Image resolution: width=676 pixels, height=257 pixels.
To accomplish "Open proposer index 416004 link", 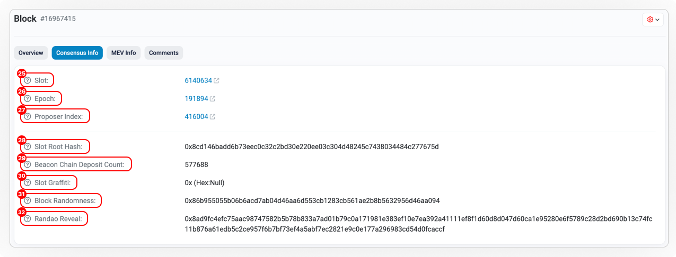I will [196, 116].
